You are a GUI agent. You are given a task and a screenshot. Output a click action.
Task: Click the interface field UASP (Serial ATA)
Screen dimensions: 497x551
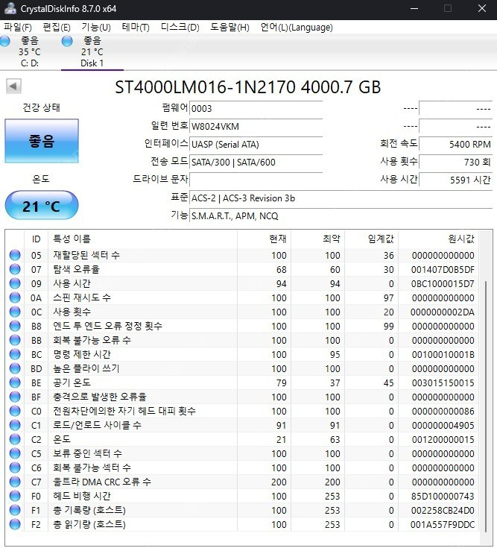[256, 145]
